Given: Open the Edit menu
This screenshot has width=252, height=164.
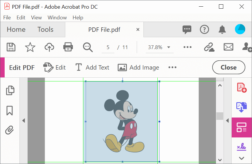Looking at the screenshot, I should pos(21,18).
